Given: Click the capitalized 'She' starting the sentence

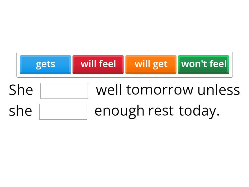Looking at the screenshot, I should (21, 90).
